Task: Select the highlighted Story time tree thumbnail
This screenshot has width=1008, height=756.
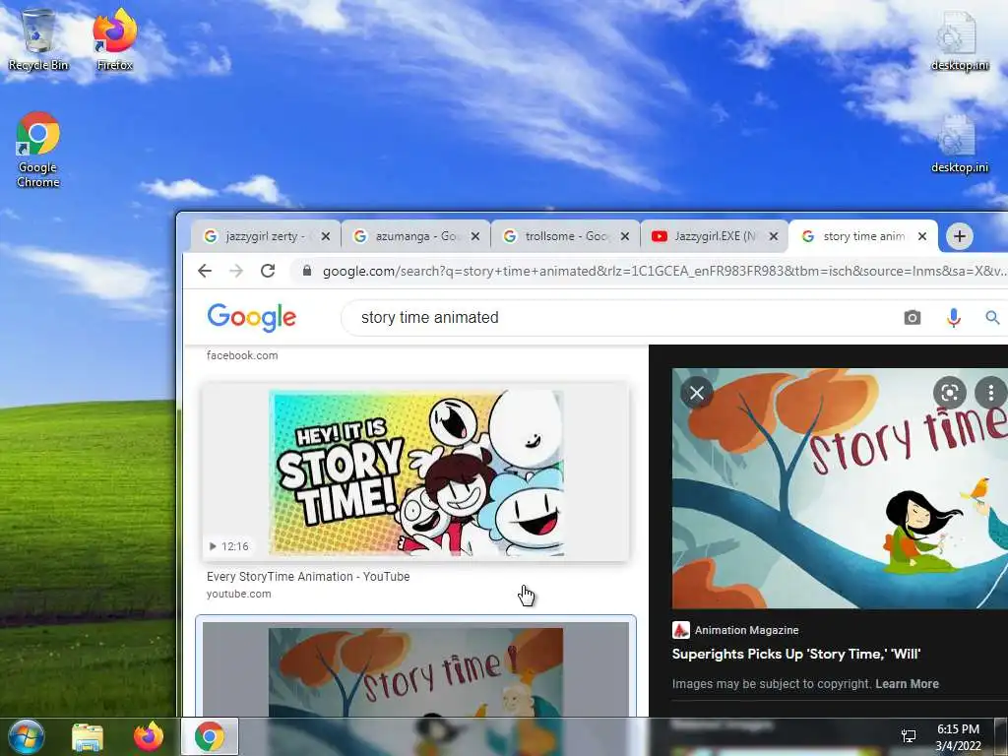Action: tap(416, 668)
